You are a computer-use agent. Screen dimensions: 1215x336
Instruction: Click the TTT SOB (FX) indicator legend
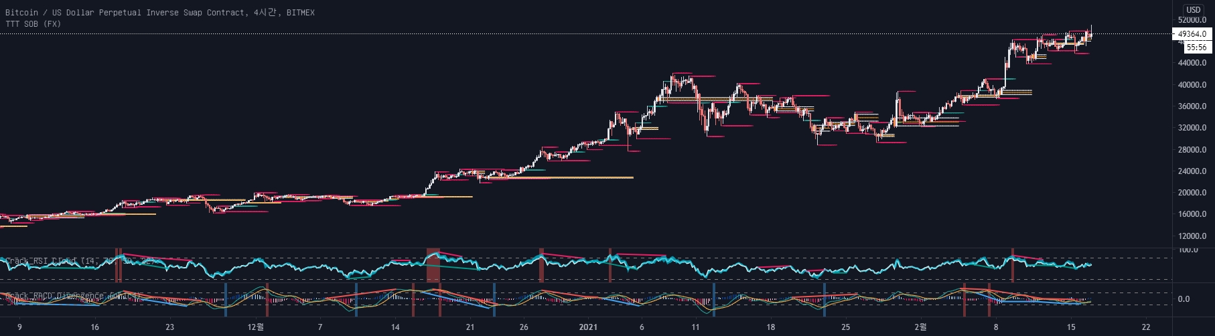33,23
